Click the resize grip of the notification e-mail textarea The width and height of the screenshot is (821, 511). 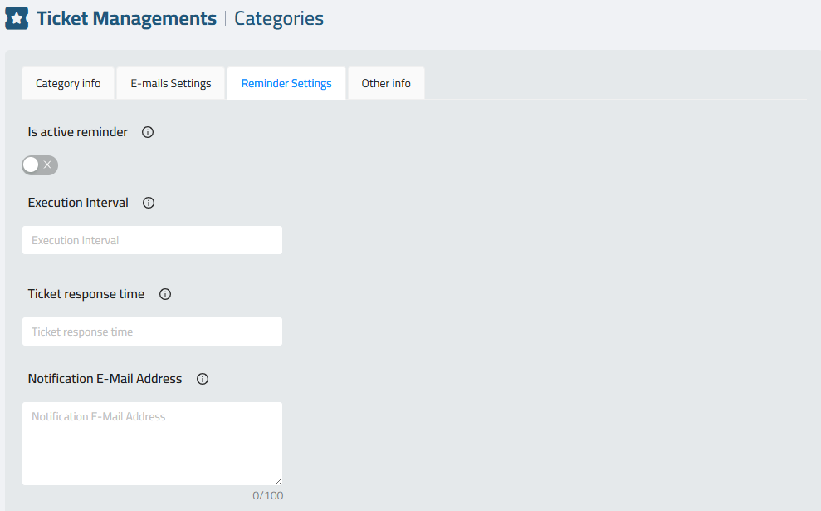point(278,481)
